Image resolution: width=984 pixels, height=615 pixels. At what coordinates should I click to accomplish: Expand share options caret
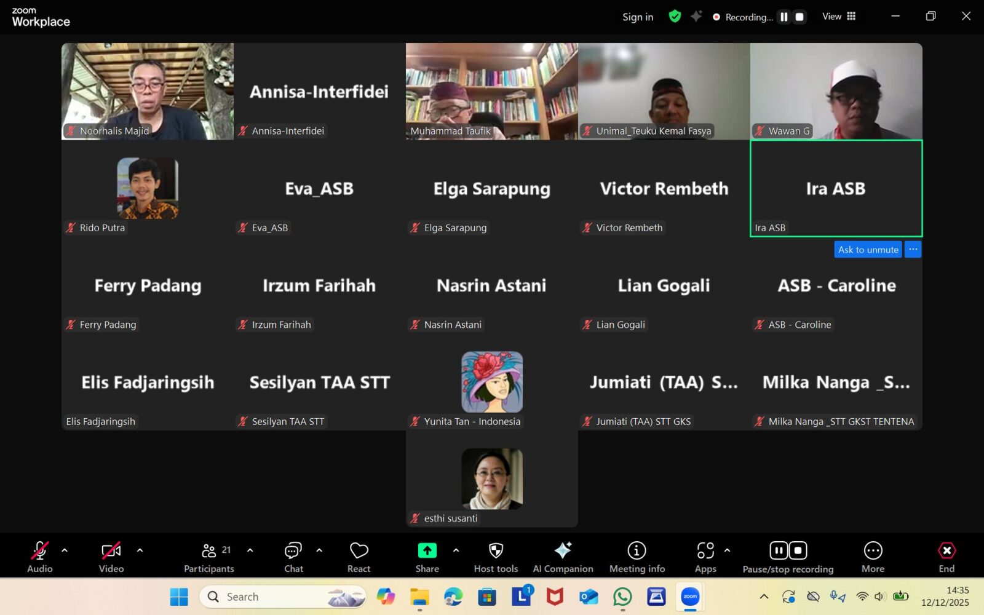click(456, 550)
